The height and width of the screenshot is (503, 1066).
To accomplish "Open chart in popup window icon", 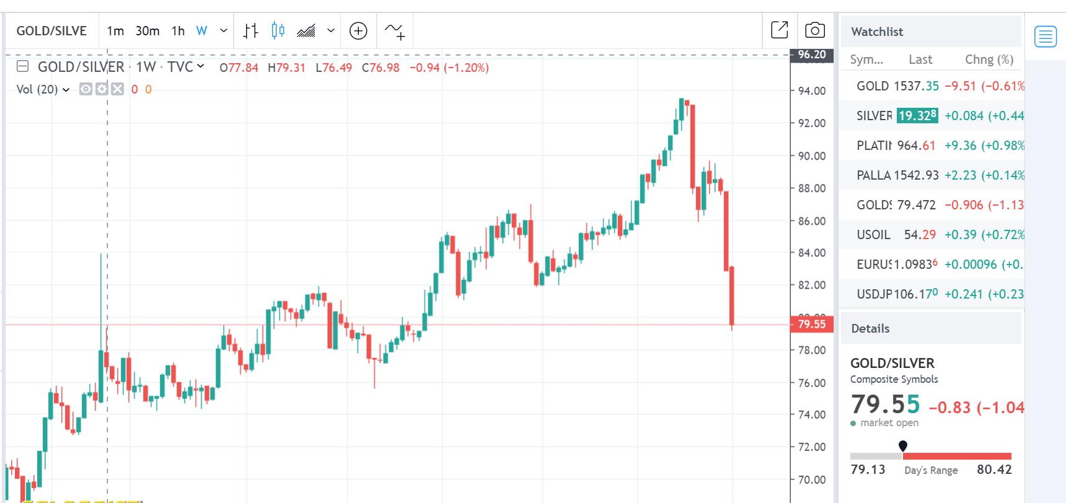I will tap(779, 30).
